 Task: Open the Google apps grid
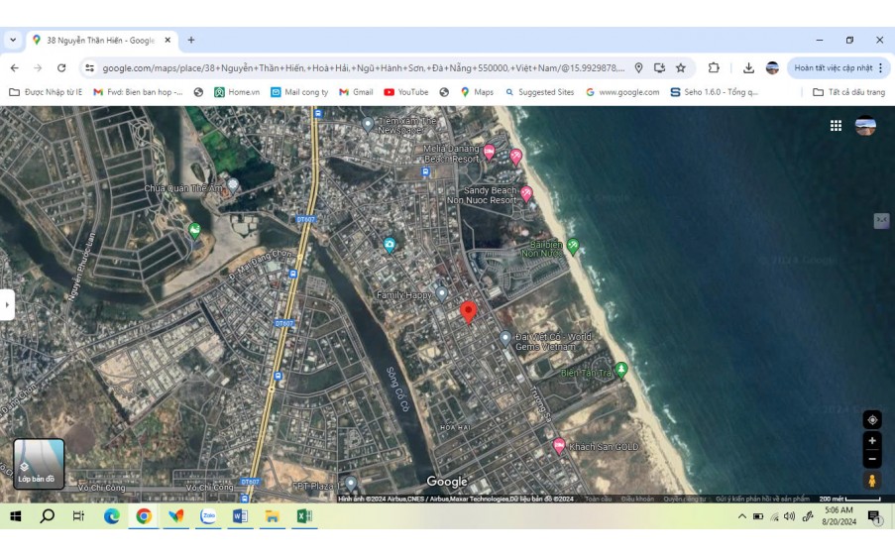(x=836, y=126)
